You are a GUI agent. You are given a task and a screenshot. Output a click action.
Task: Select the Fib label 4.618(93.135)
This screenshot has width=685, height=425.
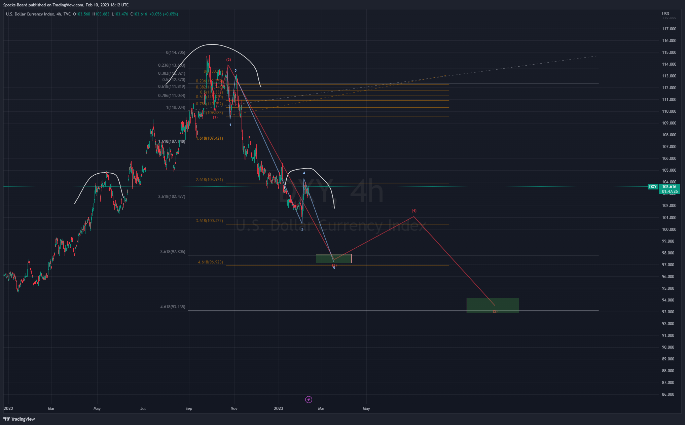point(173,307)
